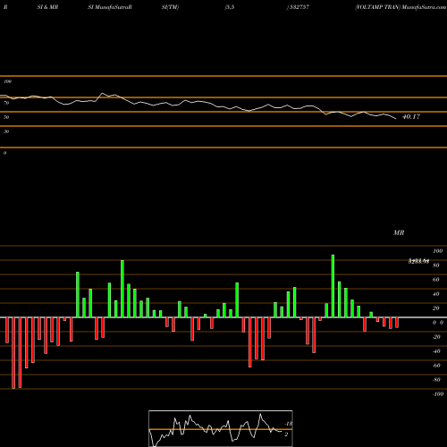
Task: Click the tallest green bar in MR histogram
Action: point(333,286)
